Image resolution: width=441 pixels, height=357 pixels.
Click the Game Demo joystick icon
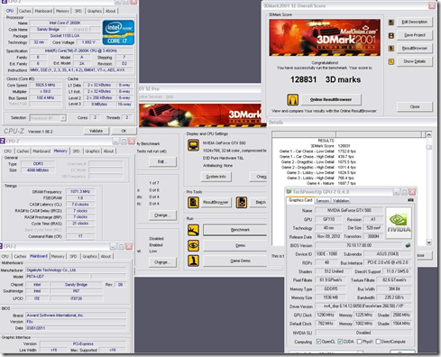tap(193, 261)
